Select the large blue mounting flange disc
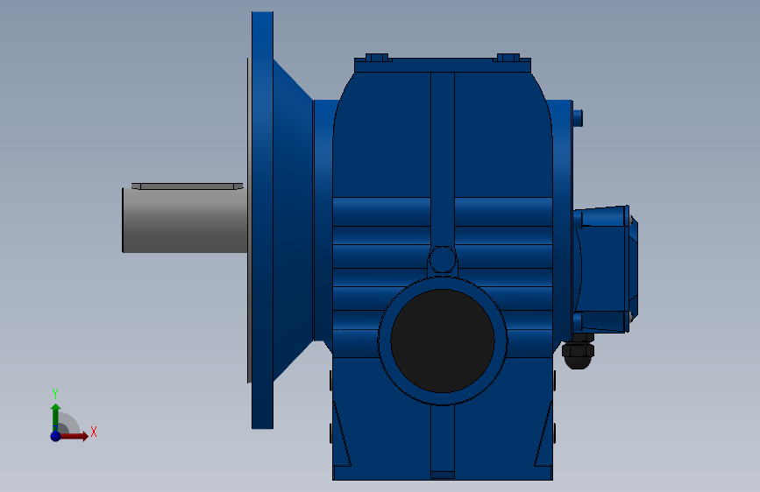This screenshot has height=492, width=760. click(262, 221)
